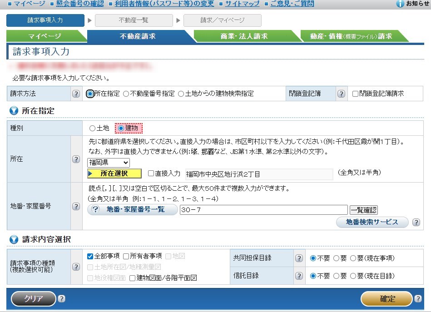Open the マイページ tab
The width and height of the screenshot is (431, 312).
coord(45,36)
